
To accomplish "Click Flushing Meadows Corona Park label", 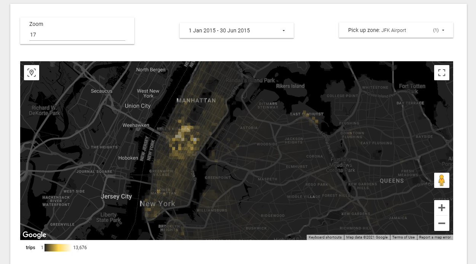I will pos(341,165).
